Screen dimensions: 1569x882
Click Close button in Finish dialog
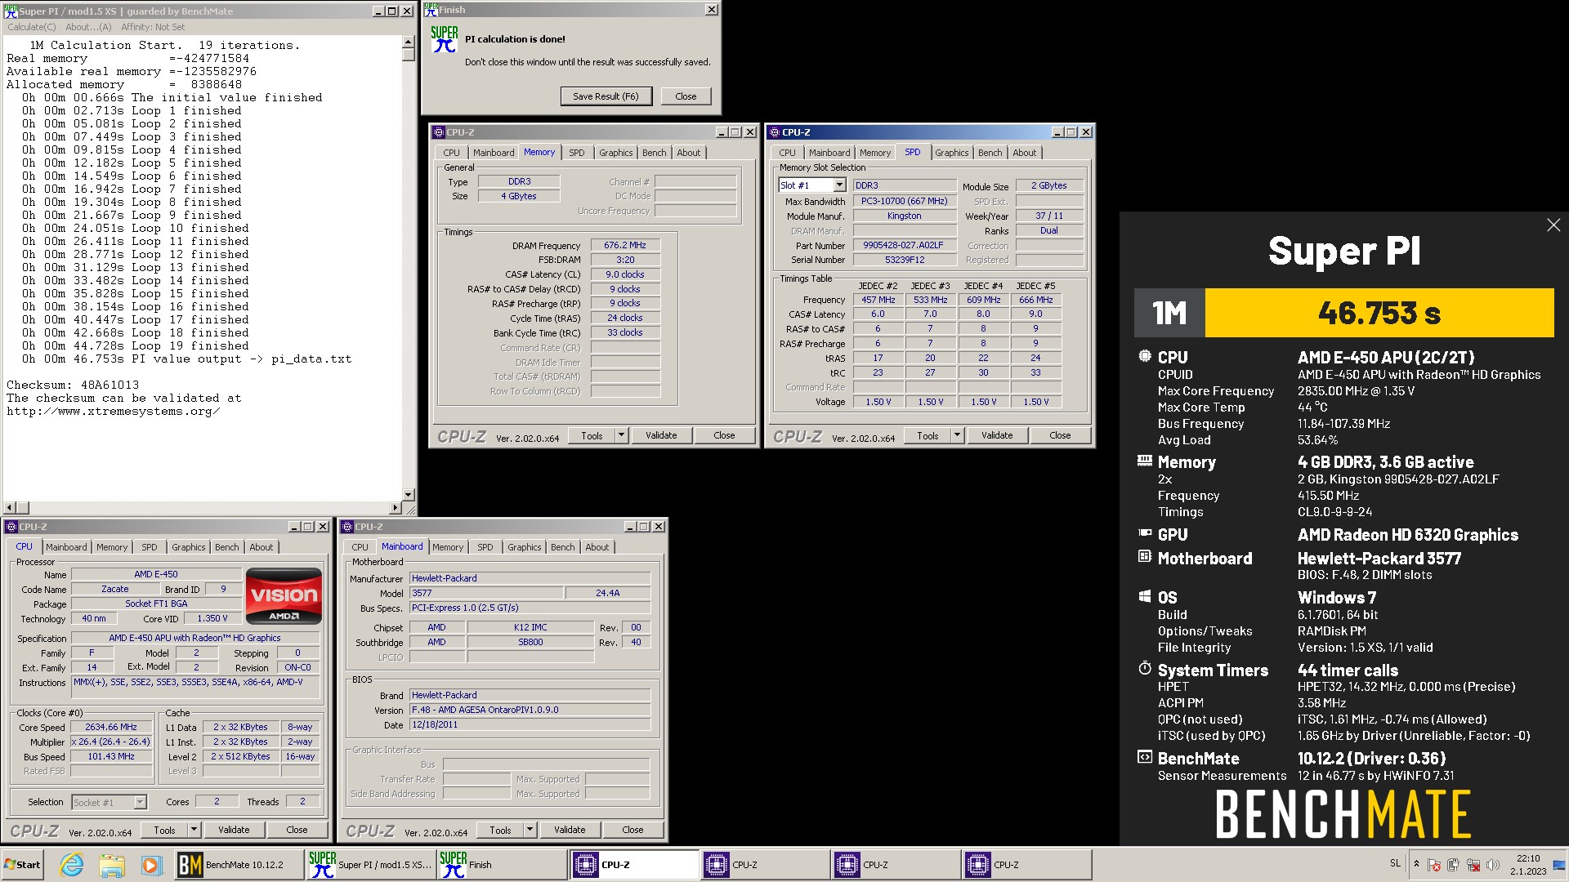click(686, 96)
